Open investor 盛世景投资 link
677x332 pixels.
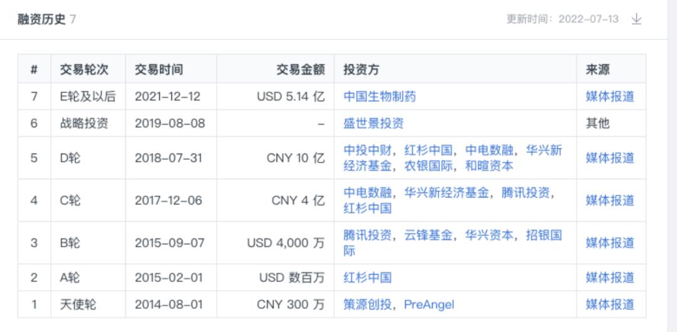[x=374, y=124]
